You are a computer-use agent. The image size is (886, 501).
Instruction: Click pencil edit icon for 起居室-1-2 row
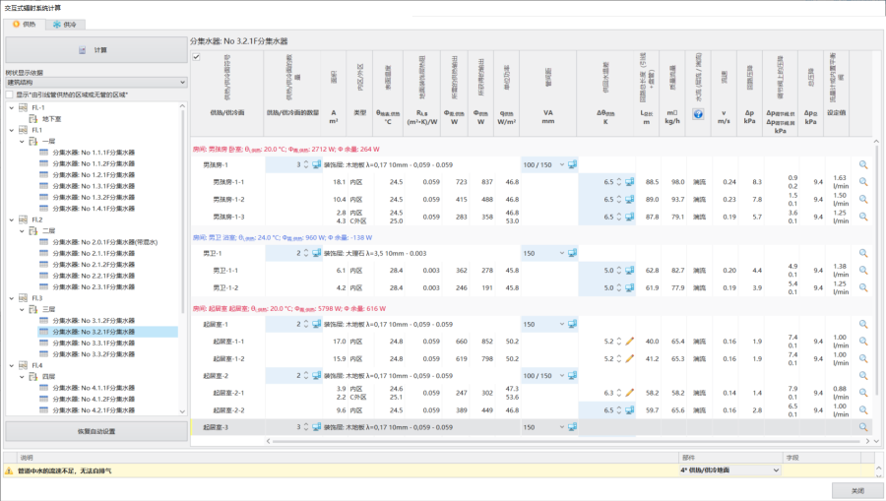[629, 358]
